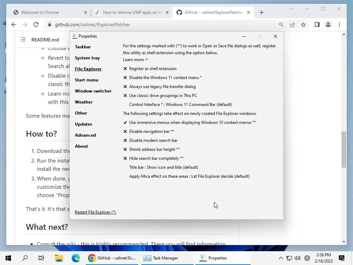Toggle Shrink address bar height

pyautogui.click(x=151, y=149)
